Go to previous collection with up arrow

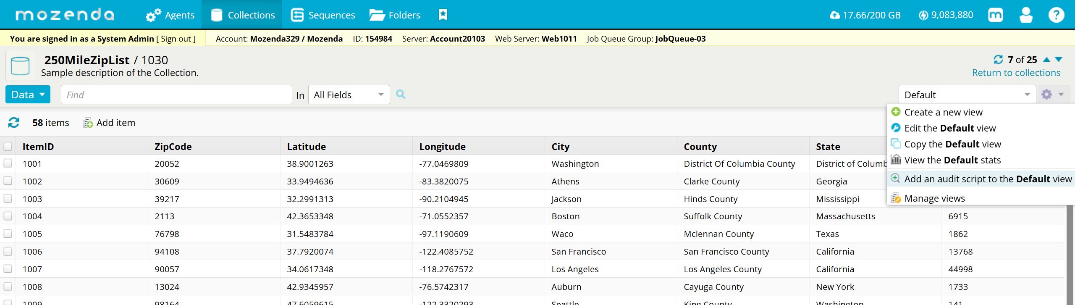[x=1047, y=60]
